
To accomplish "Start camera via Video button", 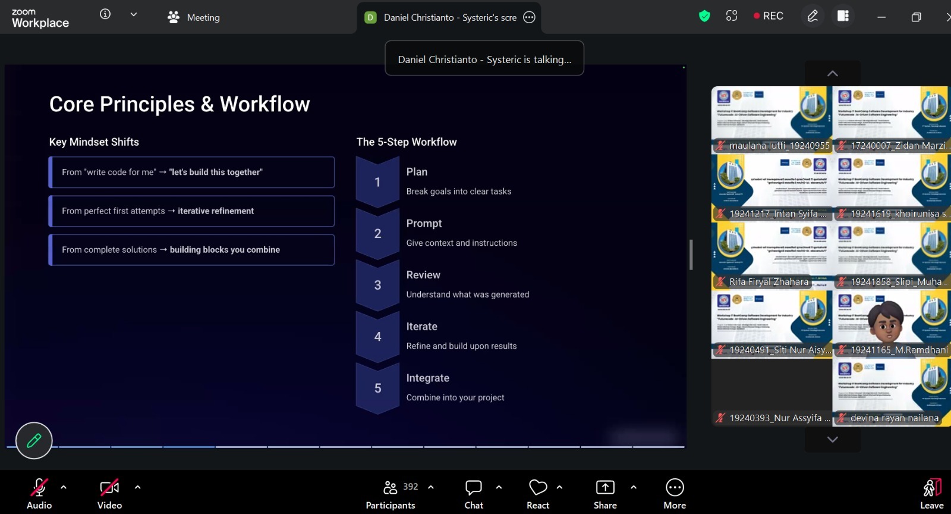I will coord(109,494).
